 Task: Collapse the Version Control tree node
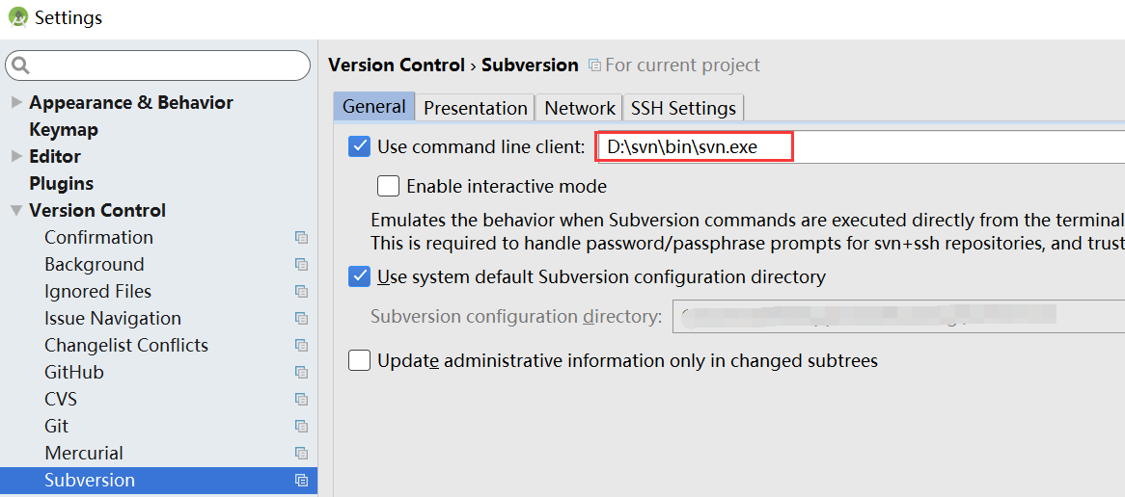coord(16,211)
